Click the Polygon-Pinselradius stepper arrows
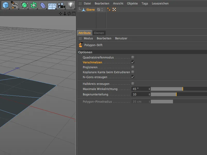The width and height of the screenshot is (207, 155). click(149, 102)
